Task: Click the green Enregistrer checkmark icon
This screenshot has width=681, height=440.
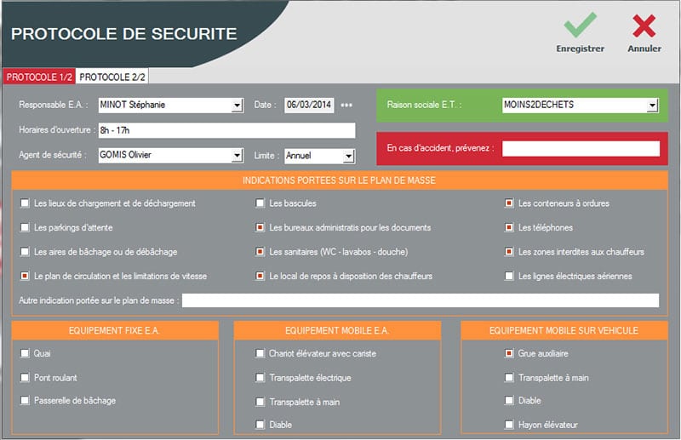Action: click(581, 26)
